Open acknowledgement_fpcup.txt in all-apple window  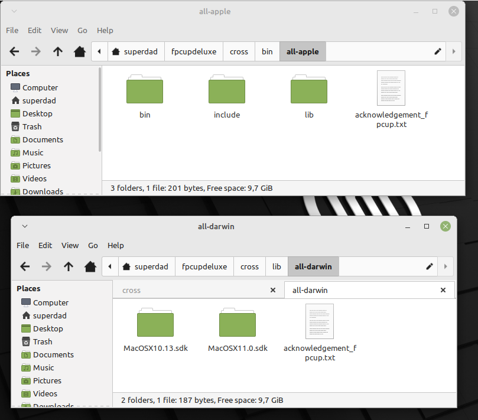[x=391, y=89]
